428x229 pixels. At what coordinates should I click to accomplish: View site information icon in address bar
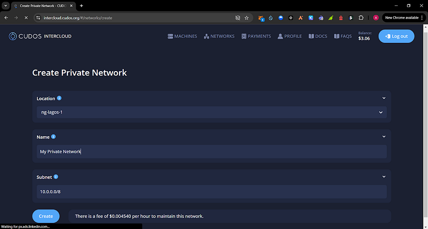[38, 18]
